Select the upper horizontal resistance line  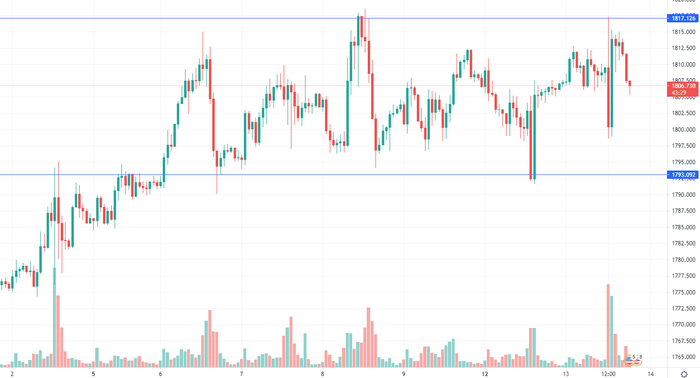pyautogui.click(x=334, y=18)
